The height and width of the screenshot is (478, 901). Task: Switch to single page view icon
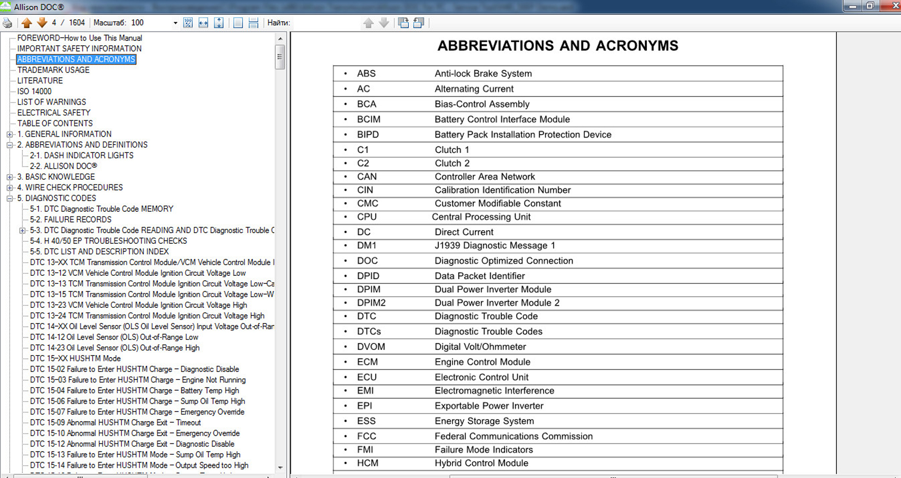[x=238, y=23]
